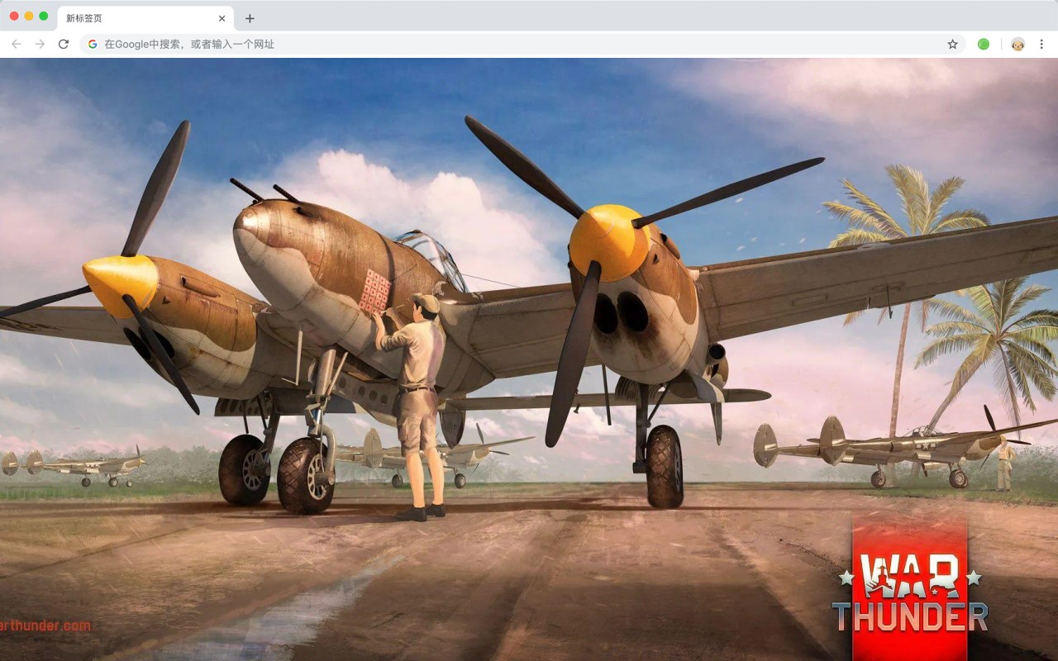Maximize the browser window
This screenshot has height=661, width=1058.
pos(44,16)
